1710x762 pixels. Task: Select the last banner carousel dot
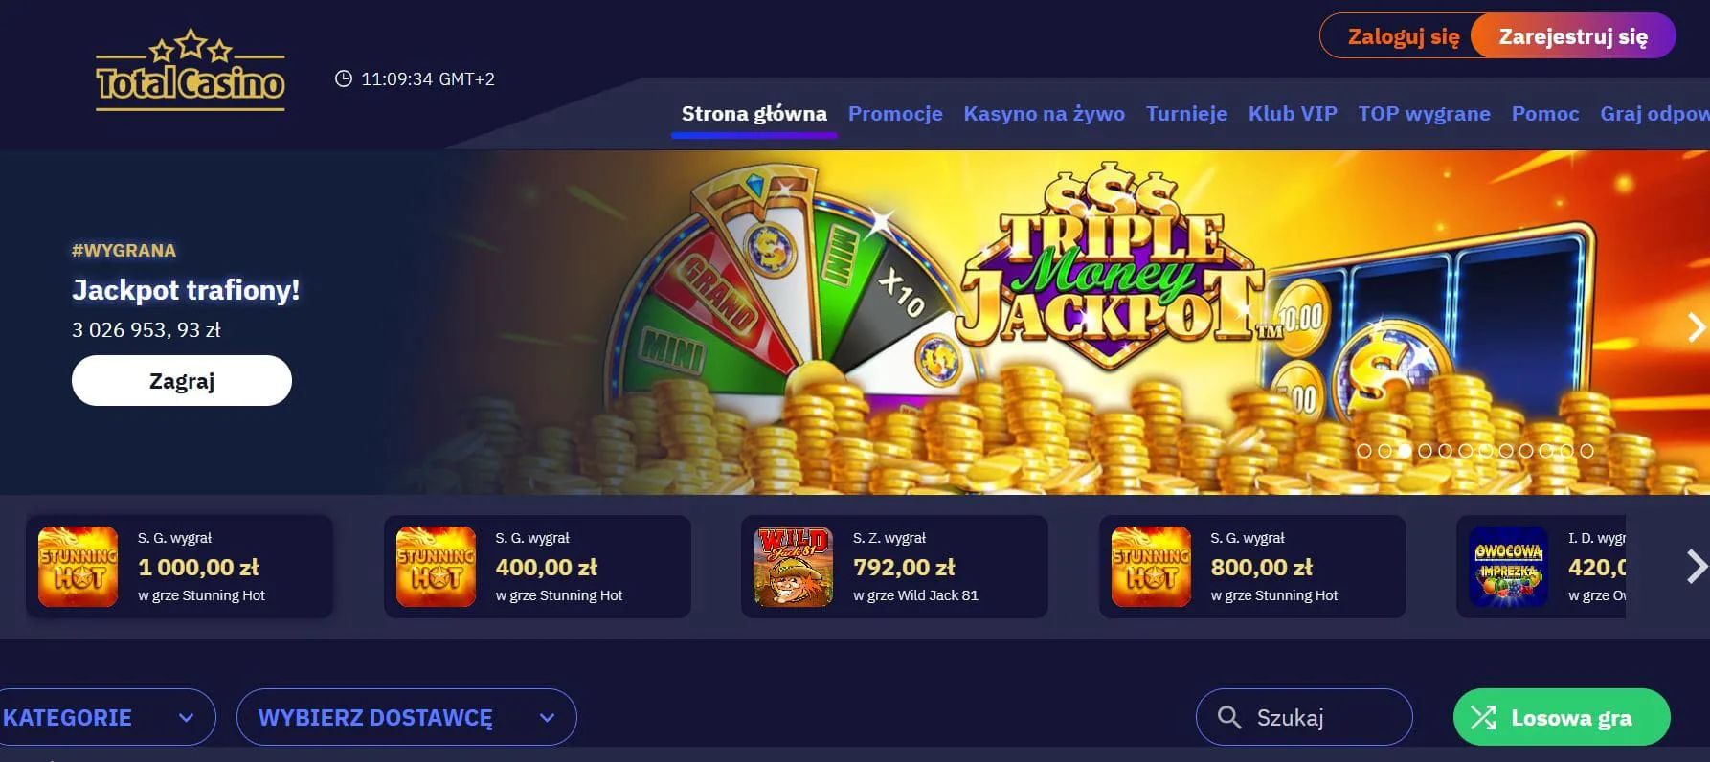1586,451
